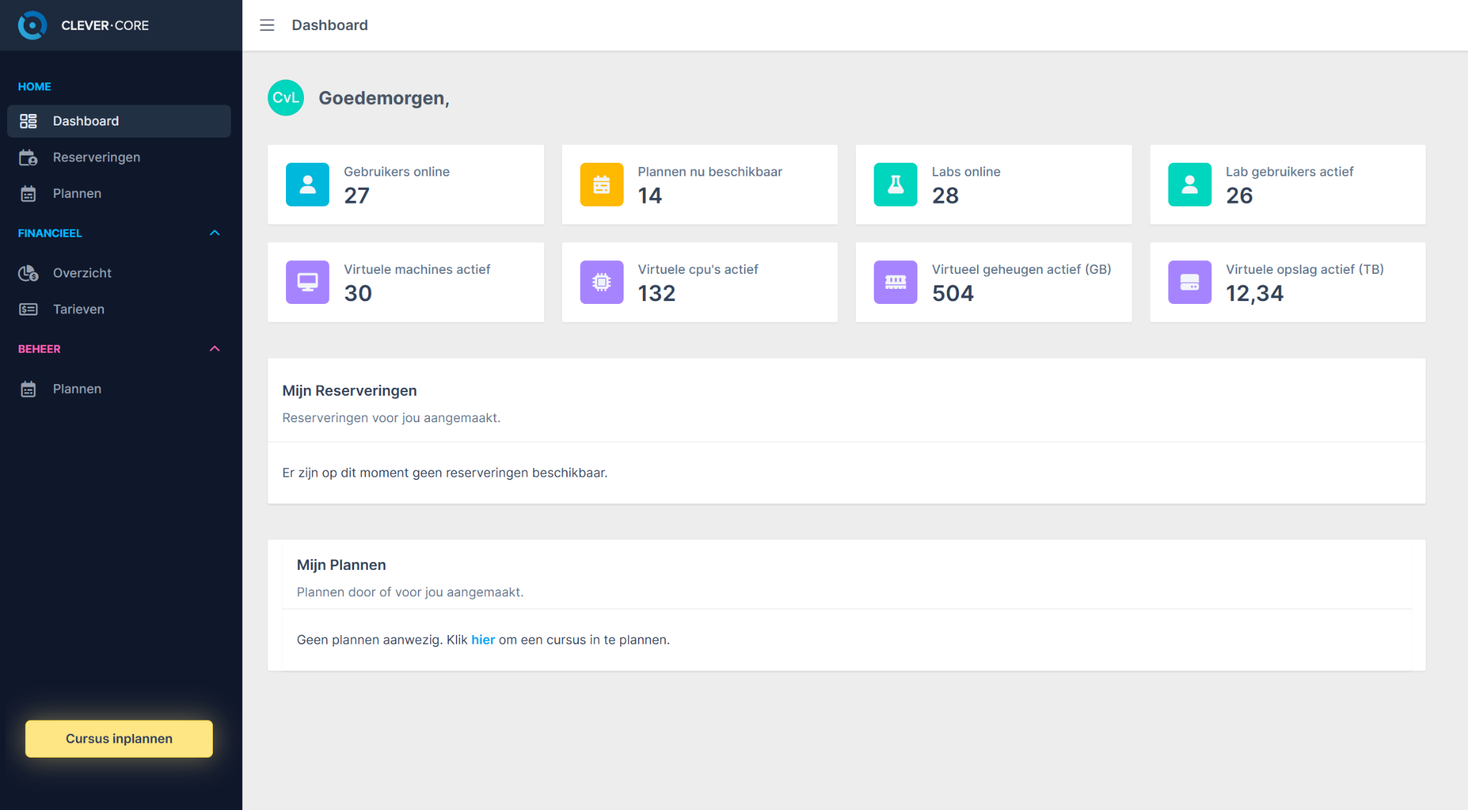The image size is (1468, 810).
Task: Click the Labs online value 28
Action: pos(945,195)
